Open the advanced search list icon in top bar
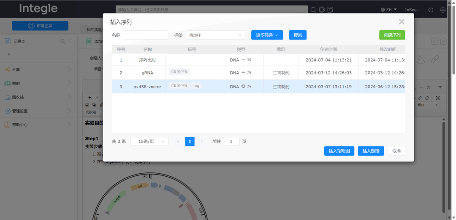 click(330, 10)
